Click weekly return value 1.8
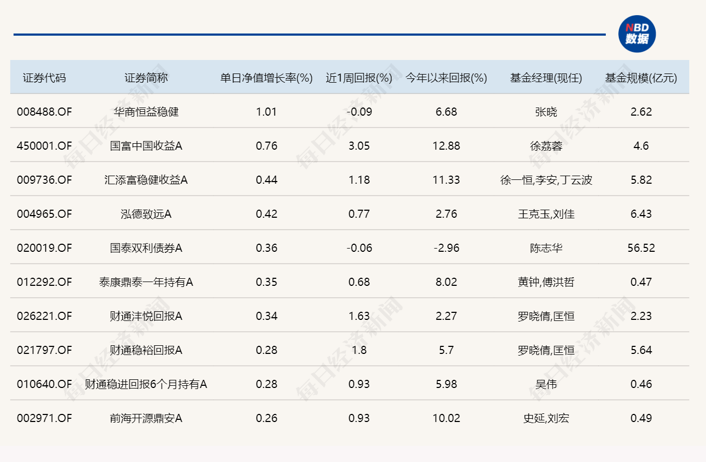706x462 pixels. click(359, 350)
